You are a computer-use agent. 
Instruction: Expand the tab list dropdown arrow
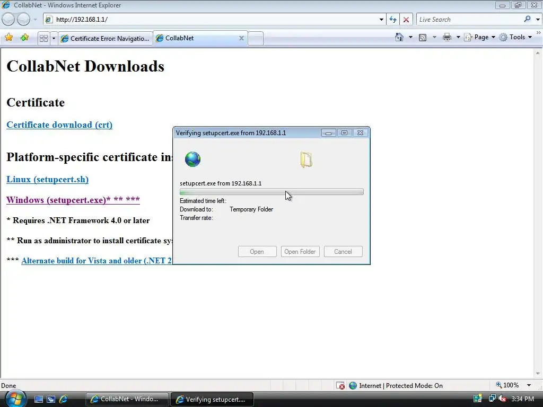coord(54,38)
